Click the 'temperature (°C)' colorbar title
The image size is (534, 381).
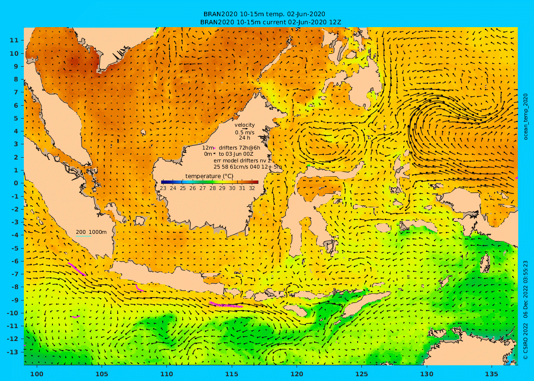[209, 176]
